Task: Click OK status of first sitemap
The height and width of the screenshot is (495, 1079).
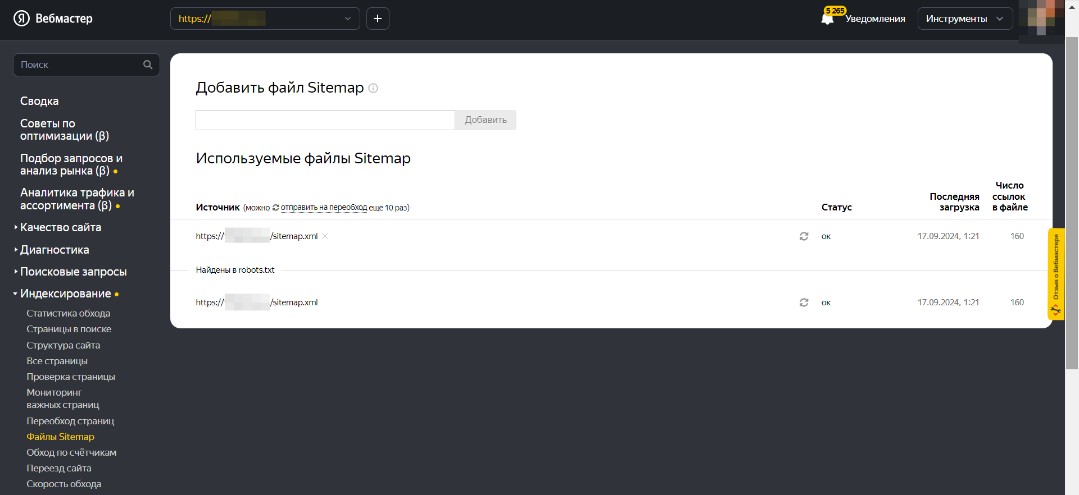Action: [x=826, y=236]
